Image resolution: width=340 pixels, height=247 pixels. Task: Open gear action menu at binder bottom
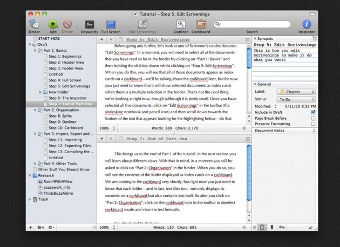tap(51, 227)
